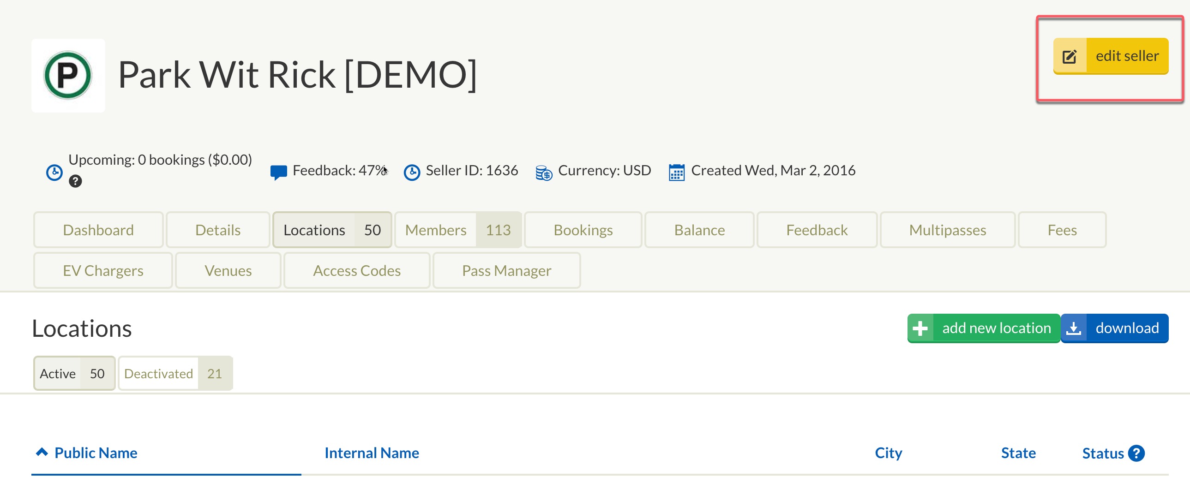1190x477 pixels.
Task: Click the calendar icon beside Created date
Action: pyautogui.click(x=677, y=172)
